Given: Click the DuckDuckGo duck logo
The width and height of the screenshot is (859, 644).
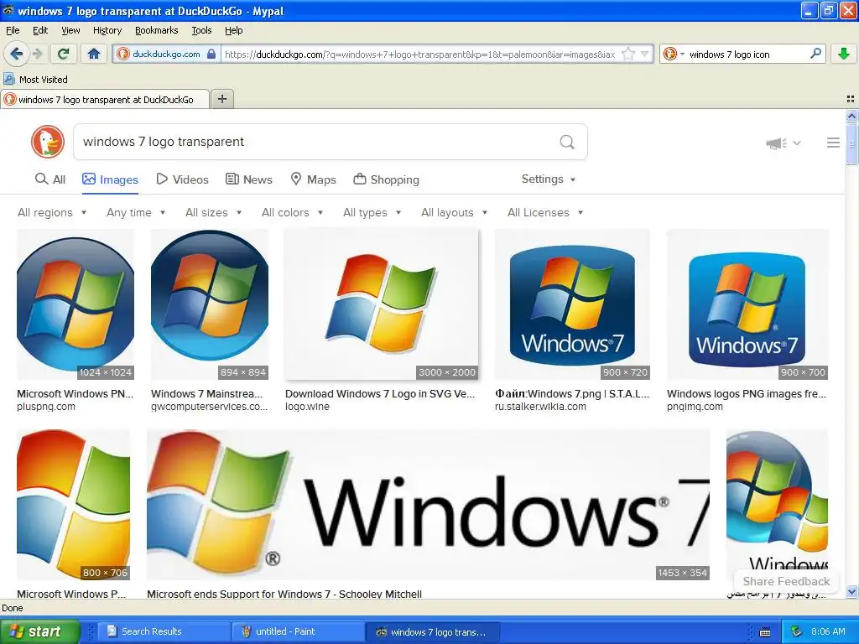Looking at the screenshot, I should 48,142.
